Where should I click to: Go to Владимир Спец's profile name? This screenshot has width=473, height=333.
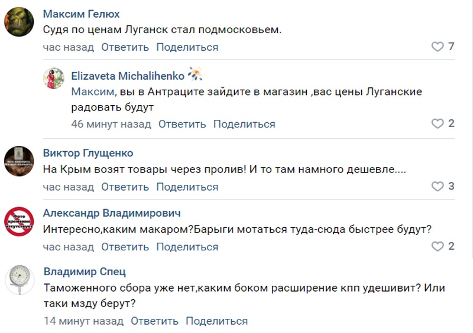[85, 272]
